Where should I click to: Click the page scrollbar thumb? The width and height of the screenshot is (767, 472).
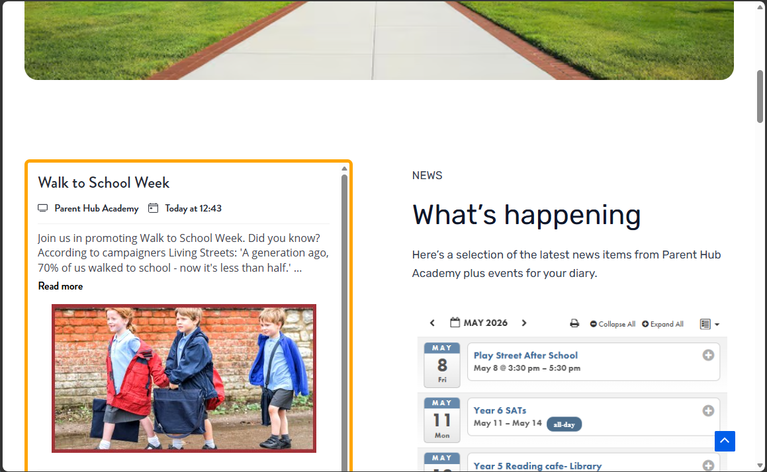tap(760, 97)
